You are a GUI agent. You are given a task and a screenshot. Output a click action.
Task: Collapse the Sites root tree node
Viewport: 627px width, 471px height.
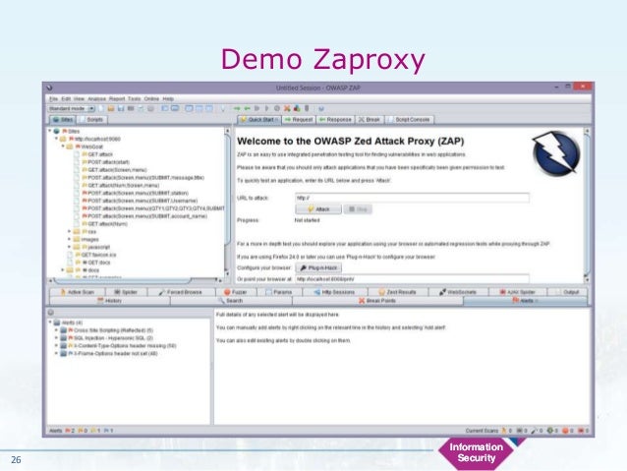(50, 131)
